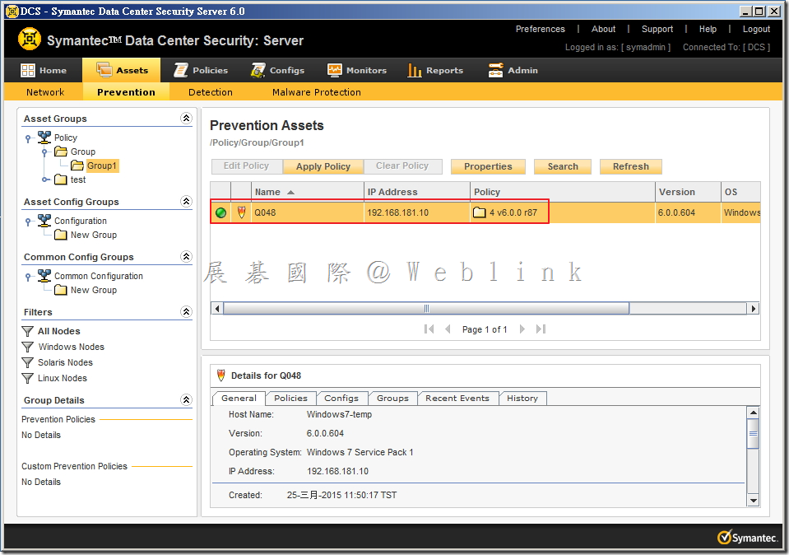Viewport: 789px width, 555px height.
Task: Click the Admin tools icon
Action: coord(495,71)
